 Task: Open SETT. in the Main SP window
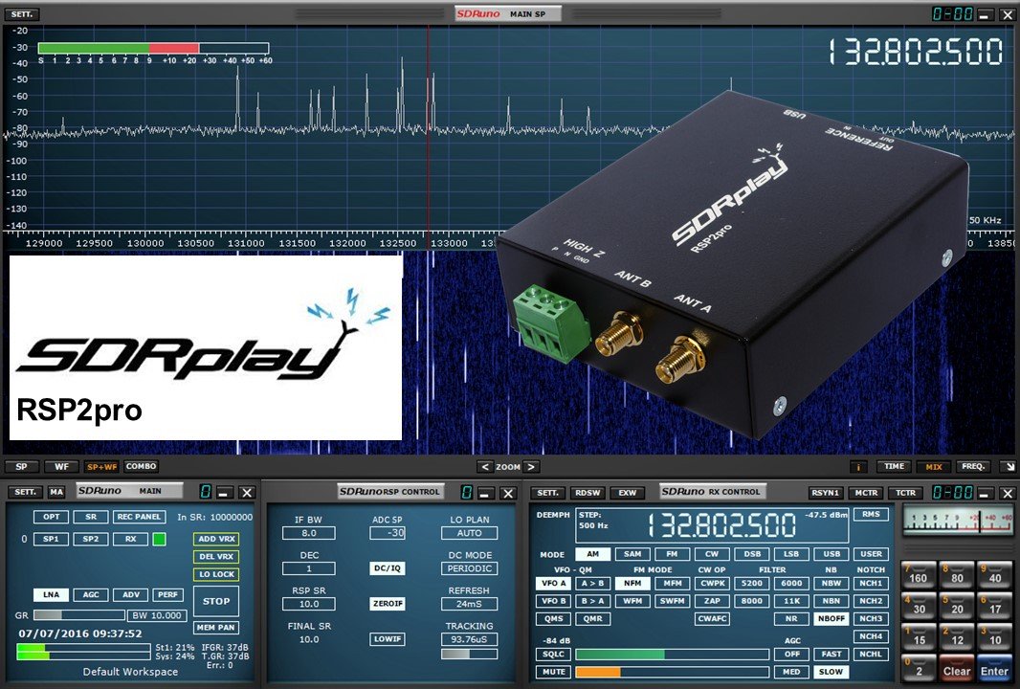(21, 13)
